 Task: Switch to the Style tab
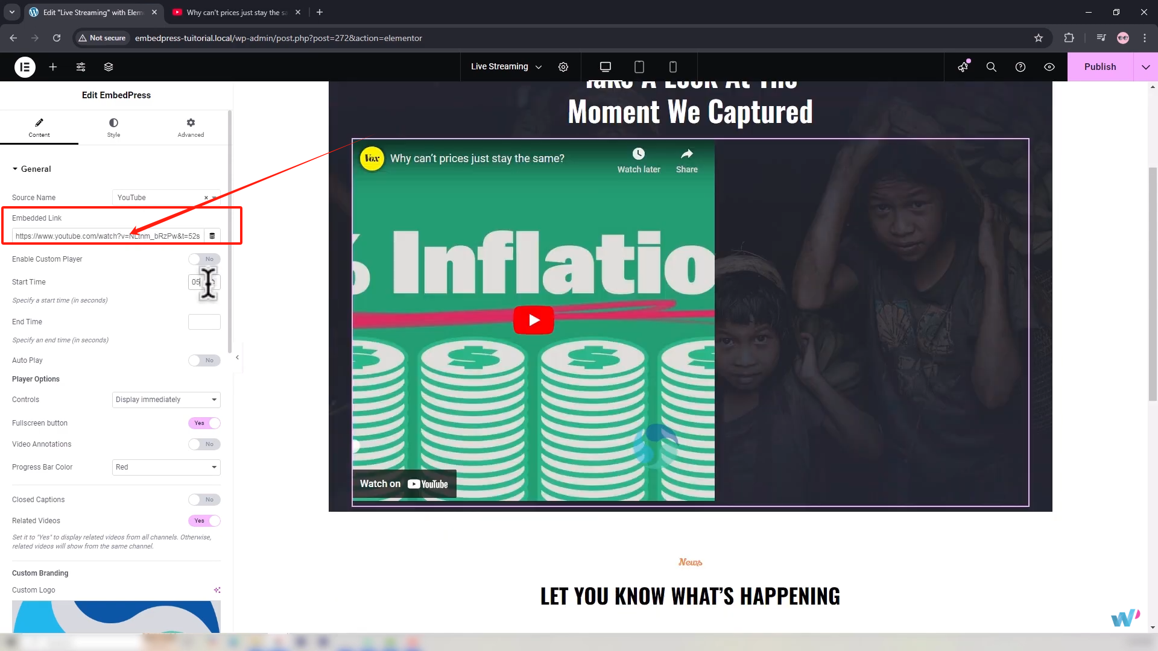[113, 127]
